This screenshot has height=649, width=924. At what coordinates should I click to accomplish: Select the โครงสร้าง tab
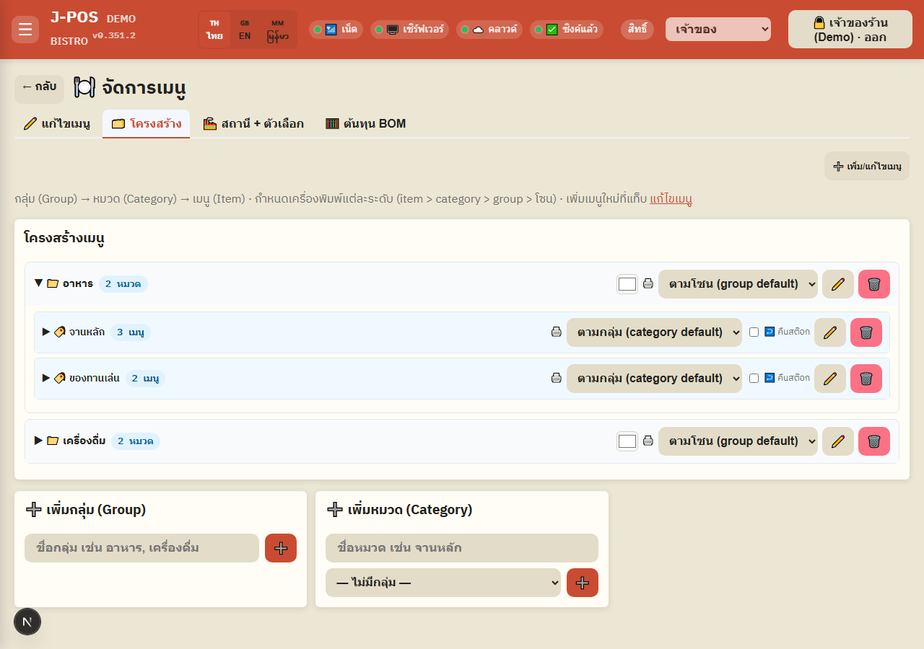click(147, 123)
